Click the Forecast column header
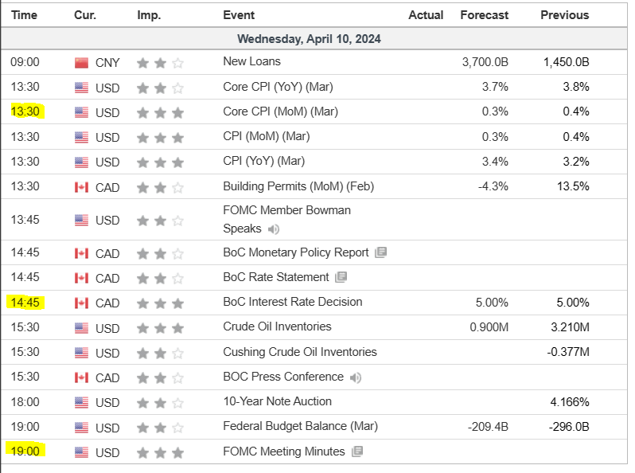635x473 pixels. [484, 15]
